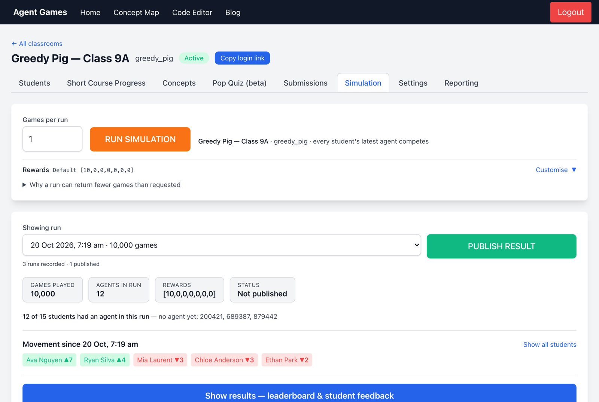Open the Blog page

click(x=233, y=12)
